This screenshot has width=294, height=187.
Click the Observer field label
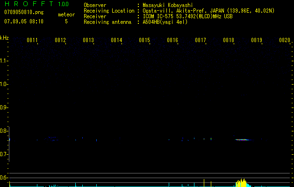pos(95,5)
